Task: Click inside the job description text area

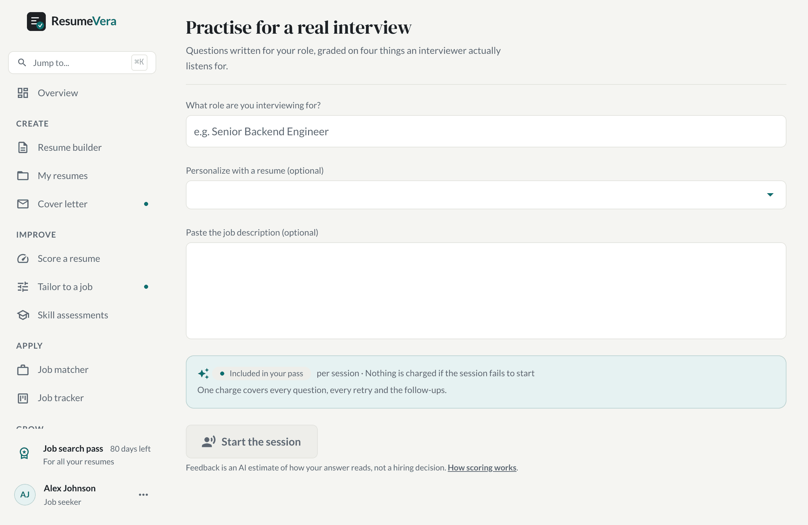Action: pos(486,291)
